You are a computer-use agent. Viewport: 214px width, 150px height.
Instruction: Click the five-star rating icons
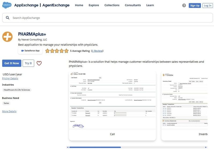pyautogui.click(x=57, y=51)
